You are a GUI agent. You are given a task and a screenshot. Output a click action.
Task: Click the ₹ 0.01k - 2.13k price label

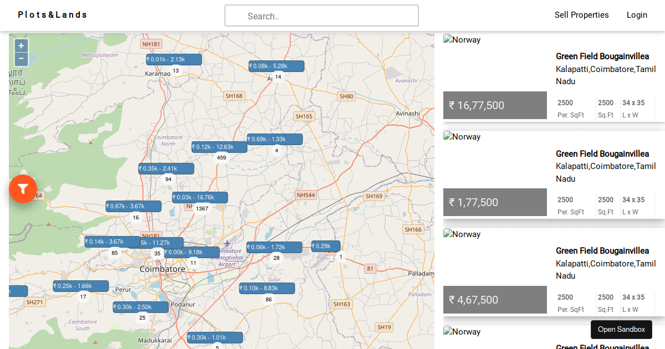point(174,59)
